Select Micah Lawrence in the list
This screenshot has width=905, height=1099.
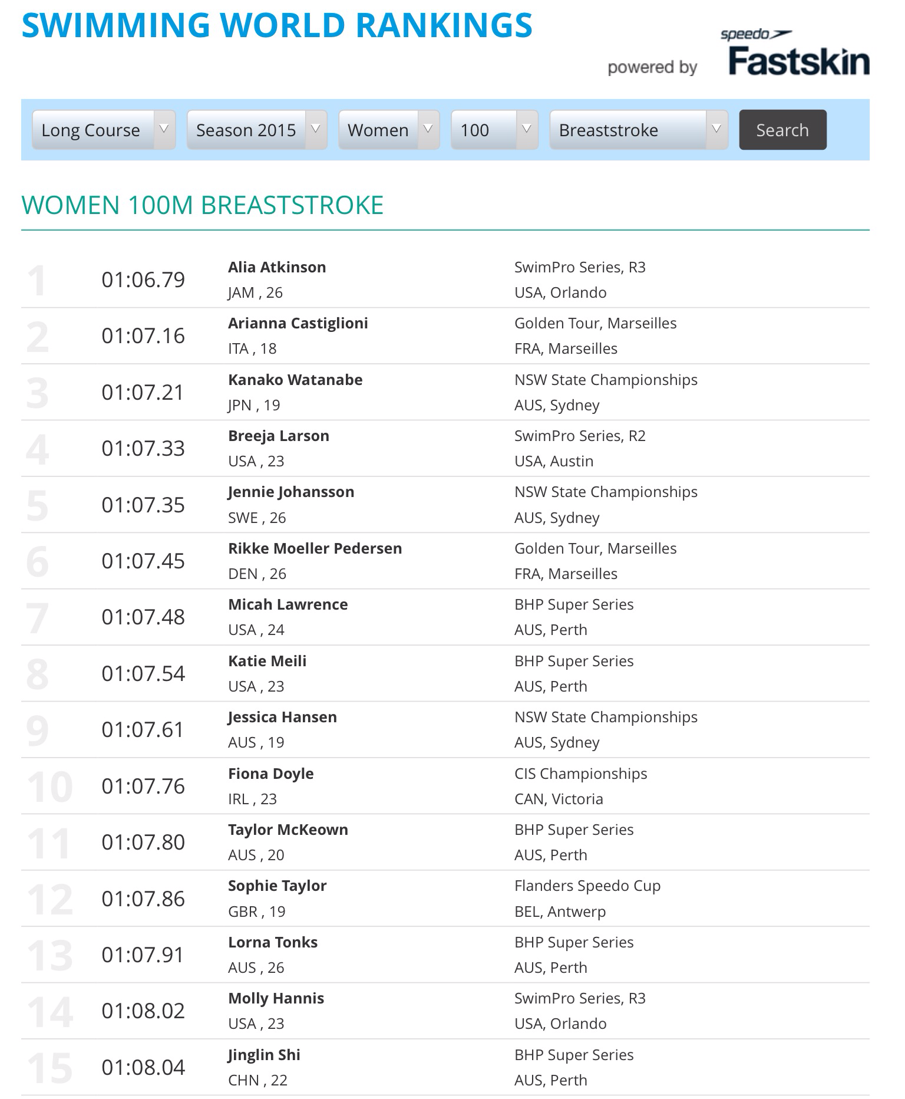(288, 604)
